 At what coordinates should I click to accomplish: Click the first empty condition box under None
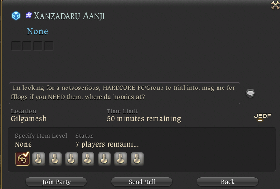16,46
